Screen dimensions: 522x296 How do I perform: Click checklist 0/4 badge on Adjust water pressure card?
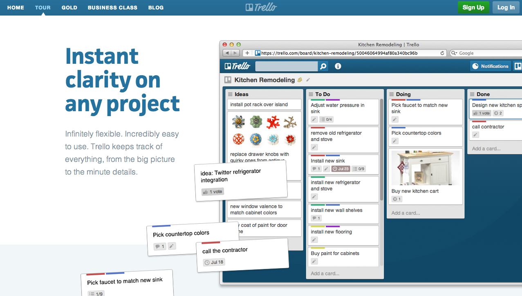(x=326, y=119)
